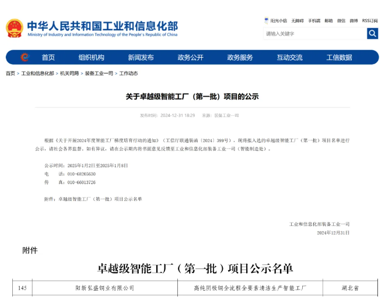
Task: Open the 手机端 mobile version link
Action: point(314,20)
